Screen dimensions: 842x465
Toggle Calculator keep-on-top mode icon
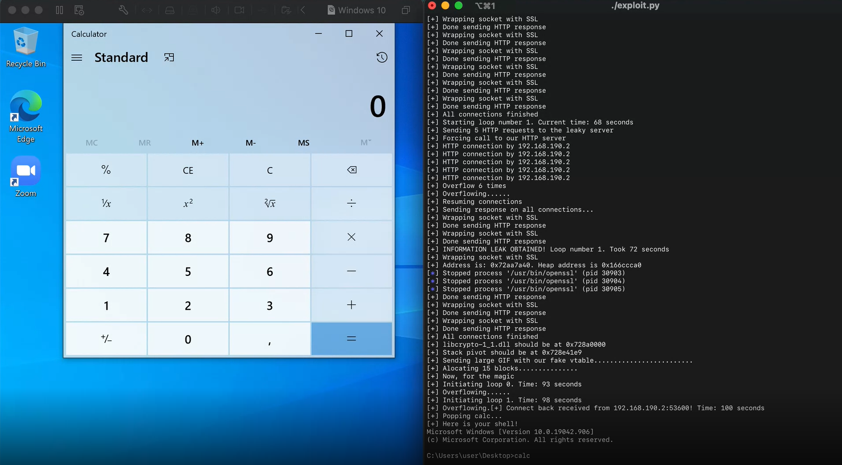(x=169, y=57)
